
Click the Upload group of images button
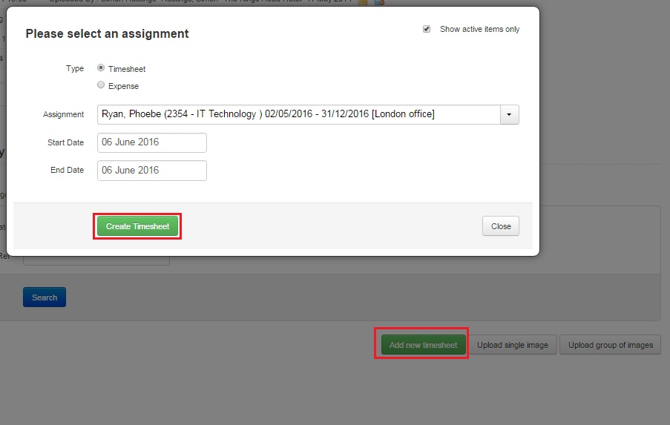pyautogui.click(x=611, y=345)
